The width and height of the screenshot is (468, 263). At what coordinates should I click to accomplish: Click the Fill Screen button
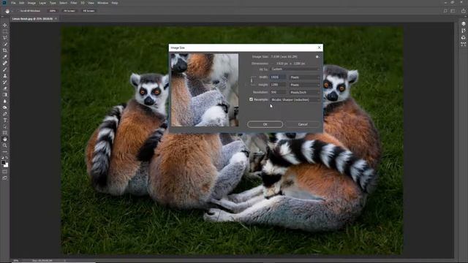(88, 11)
